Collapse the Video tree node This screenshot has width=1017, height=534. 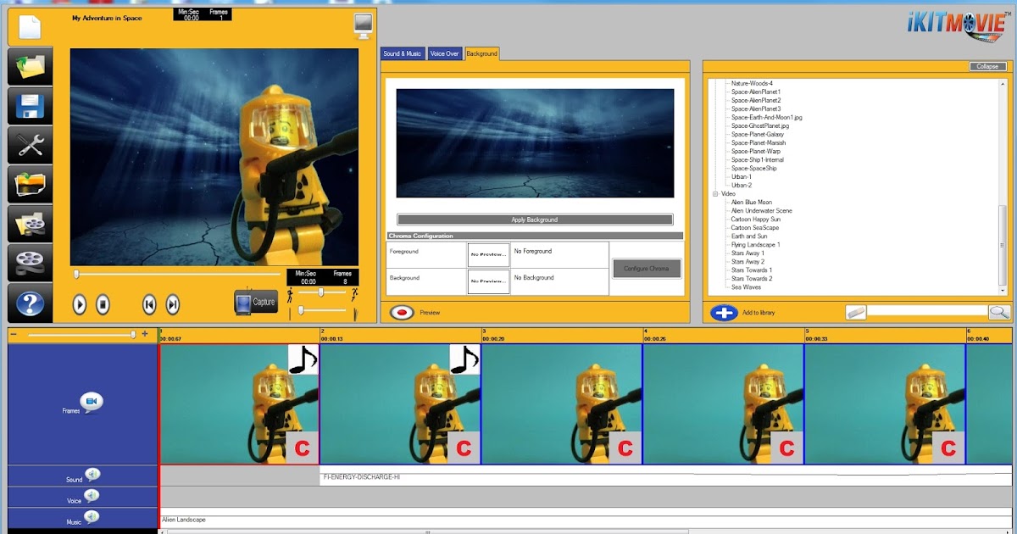[716, 194]
